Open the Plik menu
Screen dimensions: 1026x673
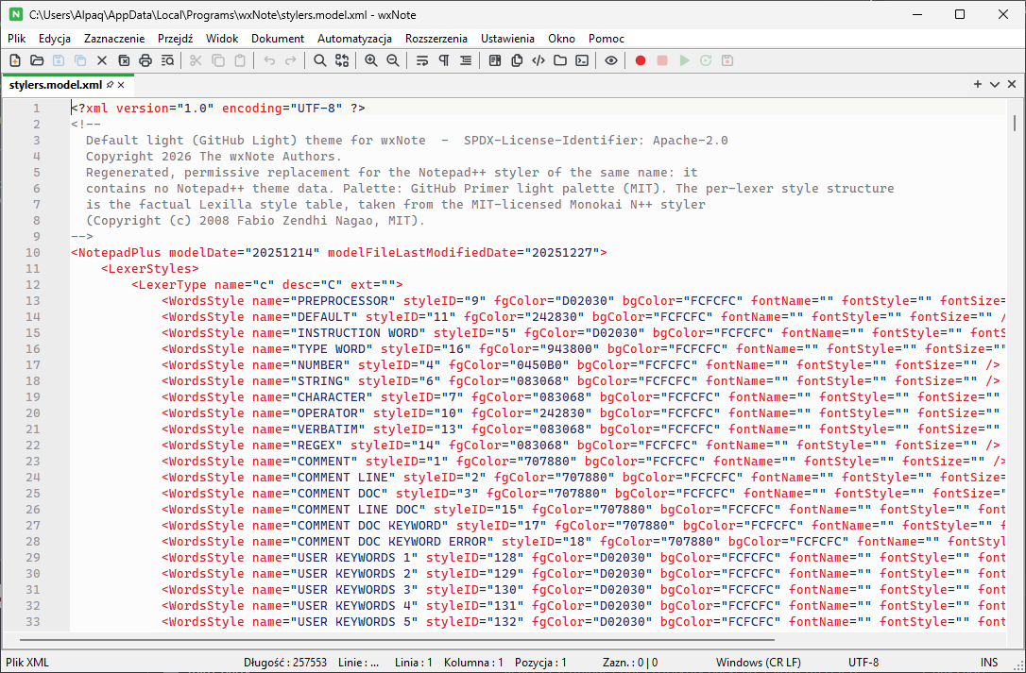click(x=17, y=39)
